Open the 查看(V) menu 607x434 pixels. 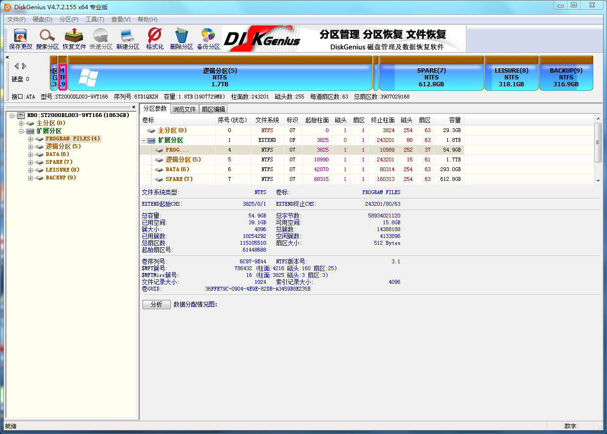pyautogui.click(x=121, y=20)
